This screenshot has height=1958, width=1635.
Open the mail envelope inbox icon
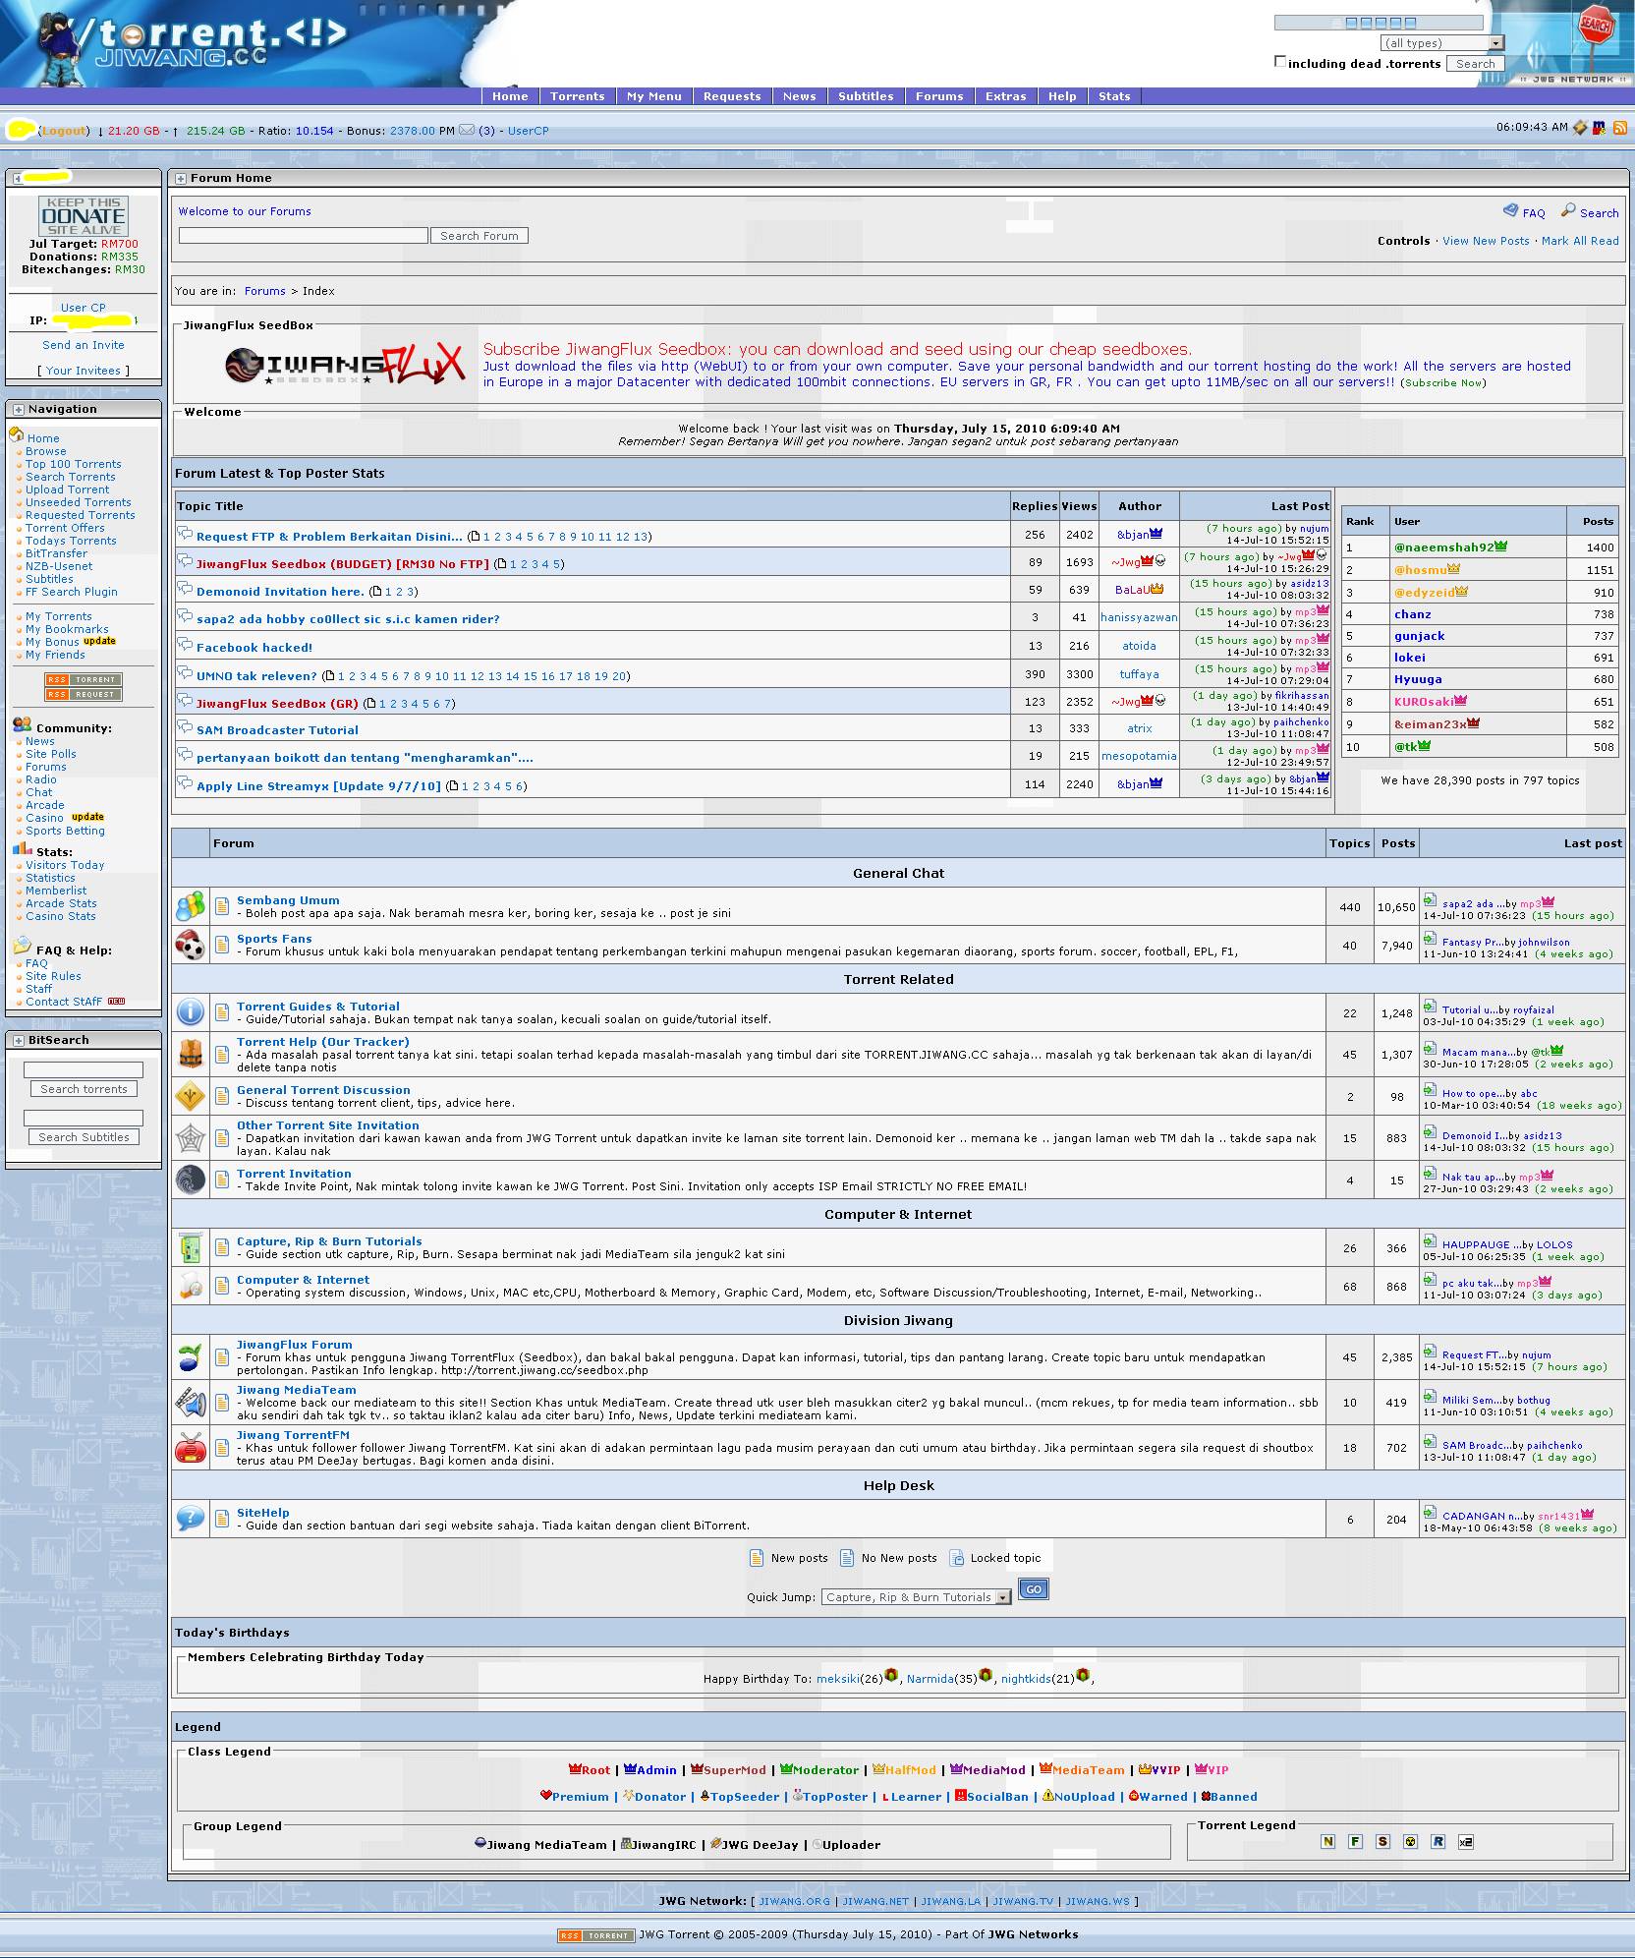(467, 130)
